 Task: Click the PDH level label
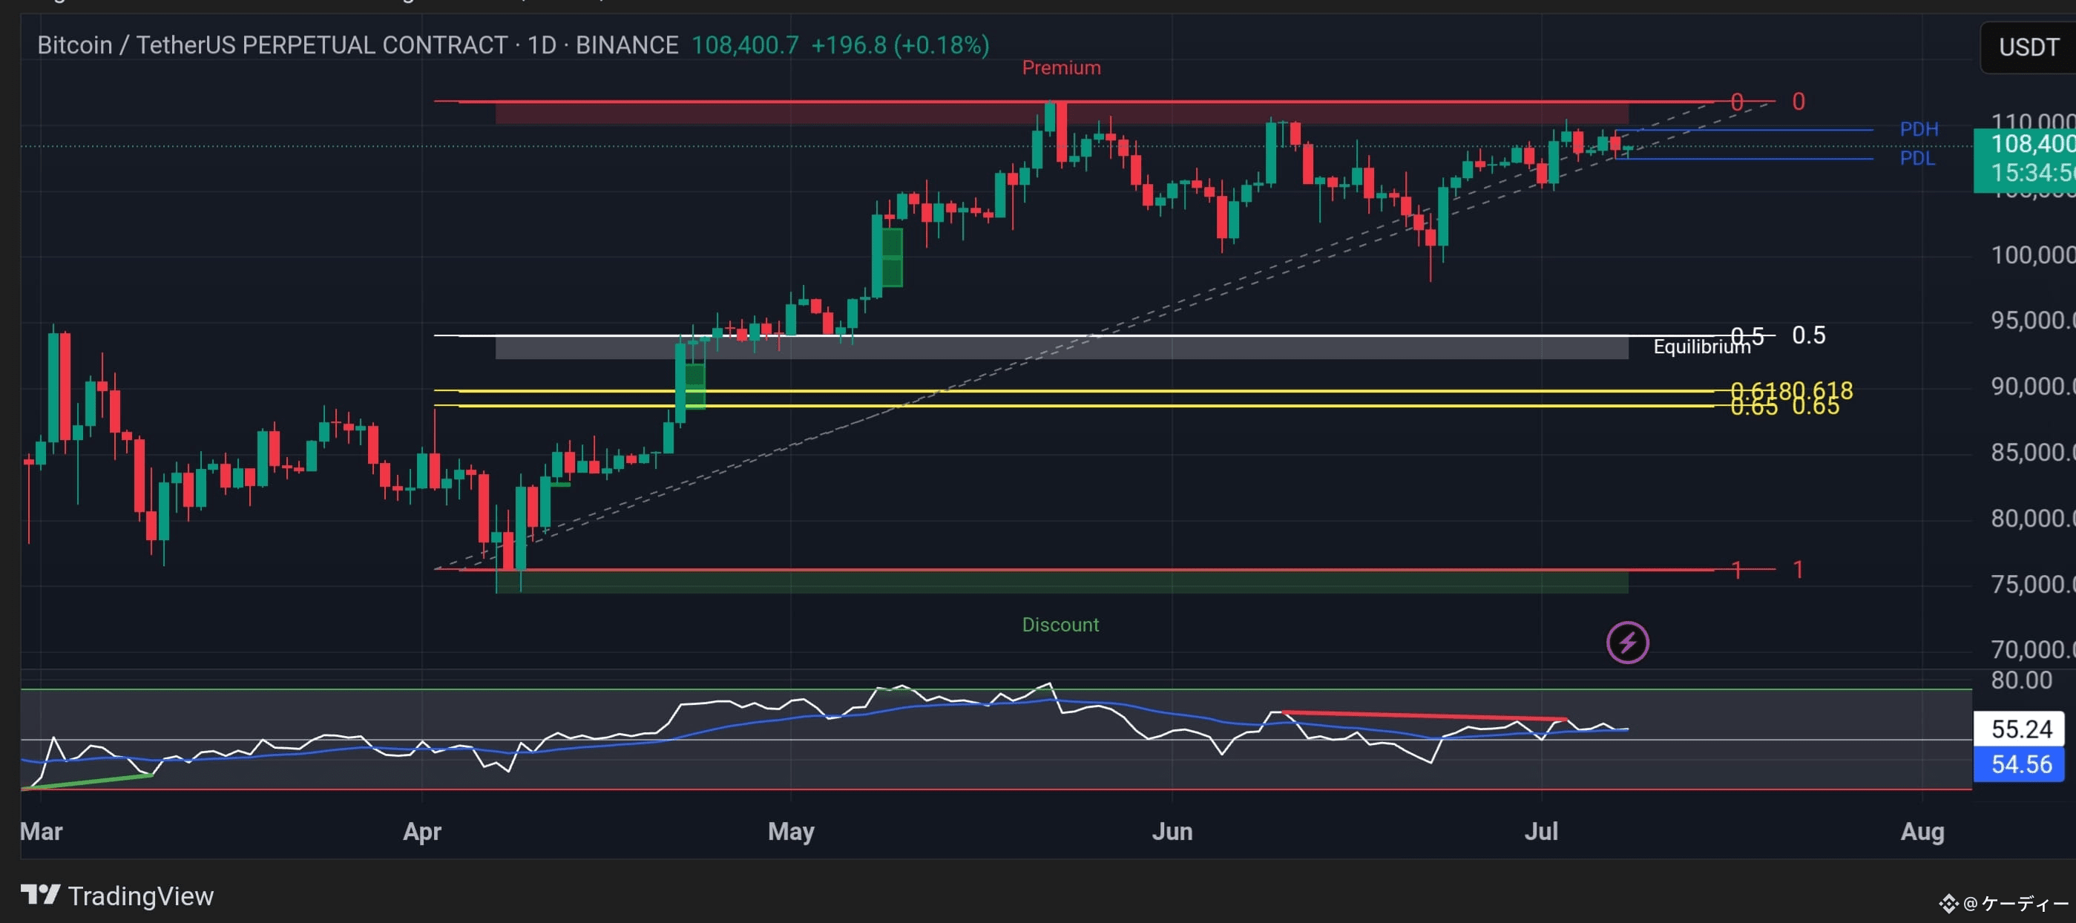(1919, 129)
